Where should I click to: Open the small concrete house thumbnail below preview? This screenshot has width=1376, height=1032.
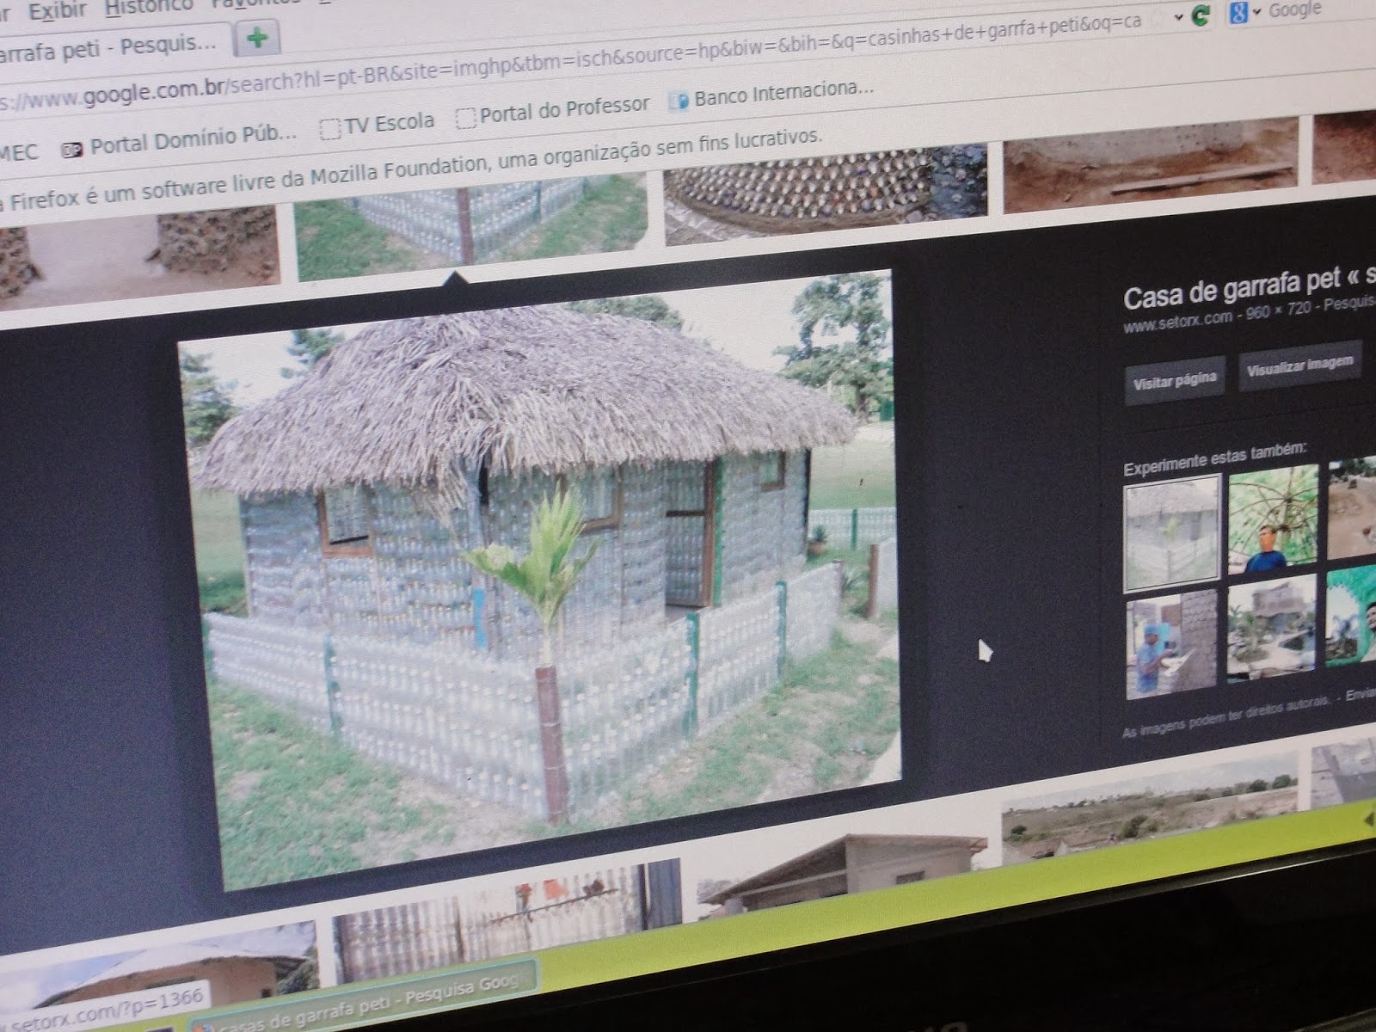click(x=841, y=867)
